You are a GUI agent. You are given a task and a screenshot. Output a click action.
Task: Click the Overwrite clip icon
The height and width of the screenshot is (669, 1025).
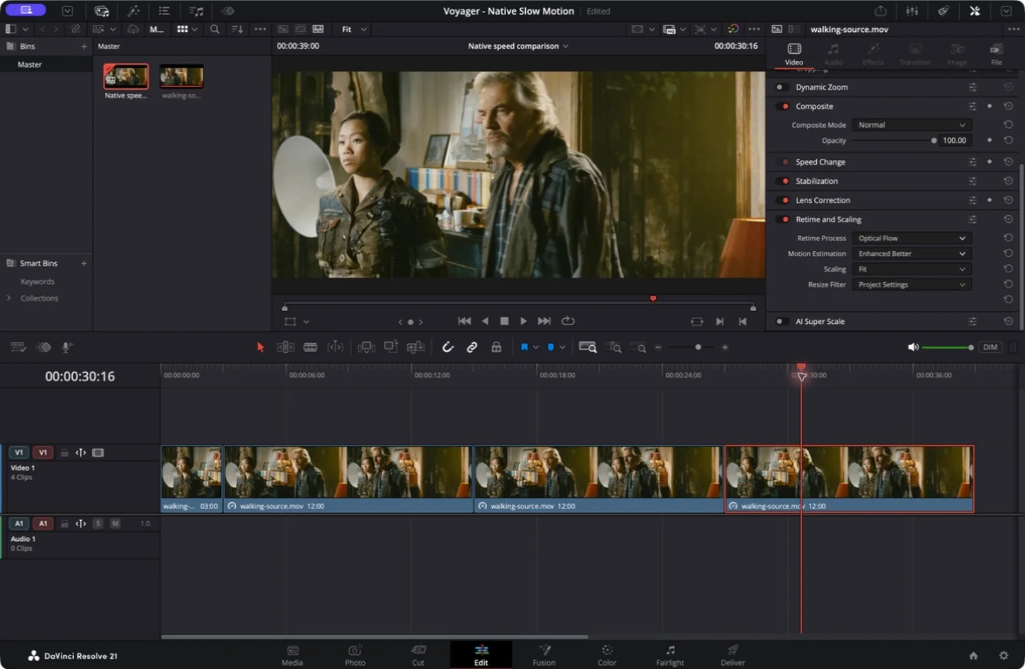[391, 347]
